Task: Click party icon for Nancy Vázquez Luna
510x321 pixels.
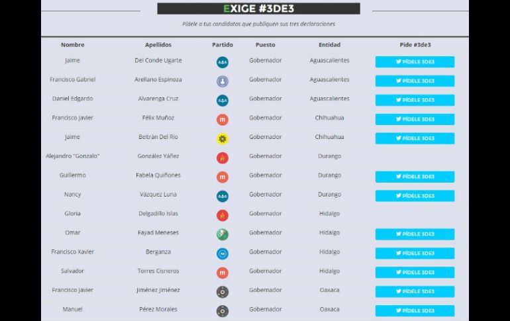Action: point(223,196)
